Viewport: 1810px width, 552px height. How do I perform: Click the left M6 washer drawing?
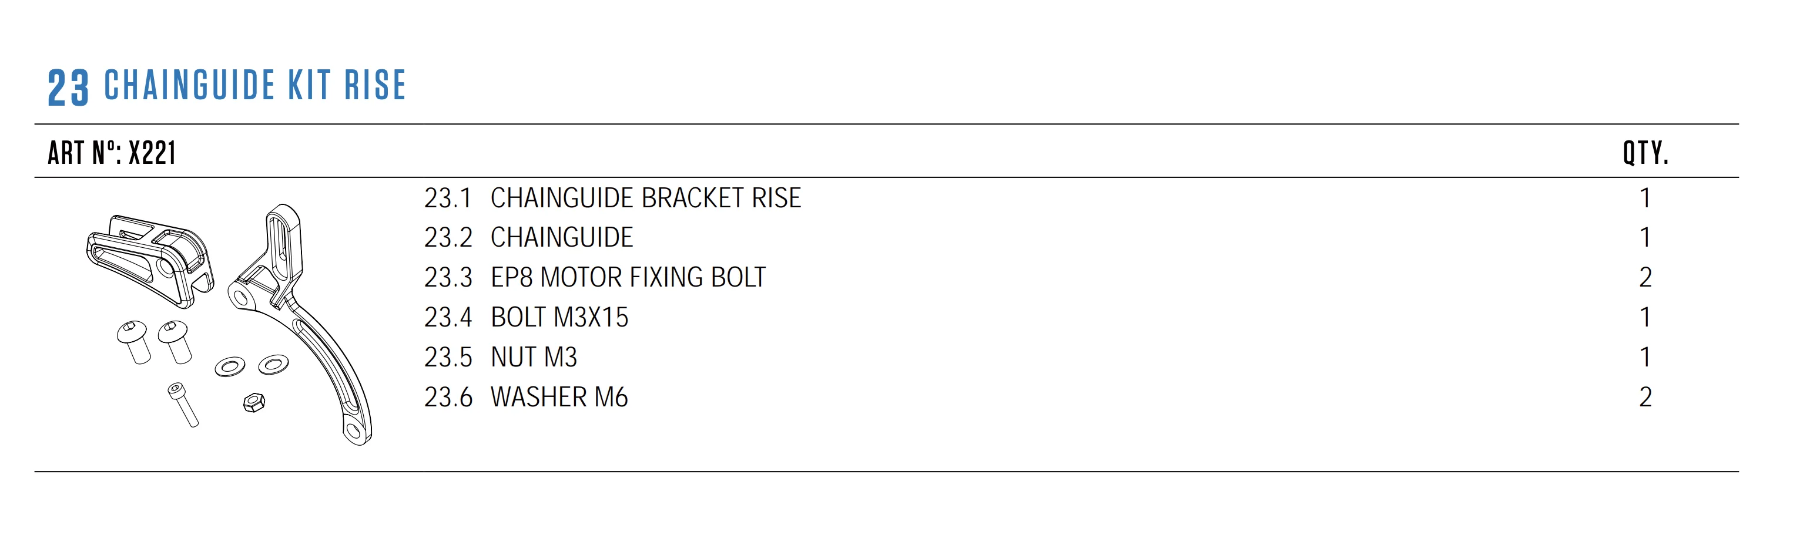[230, 366]
